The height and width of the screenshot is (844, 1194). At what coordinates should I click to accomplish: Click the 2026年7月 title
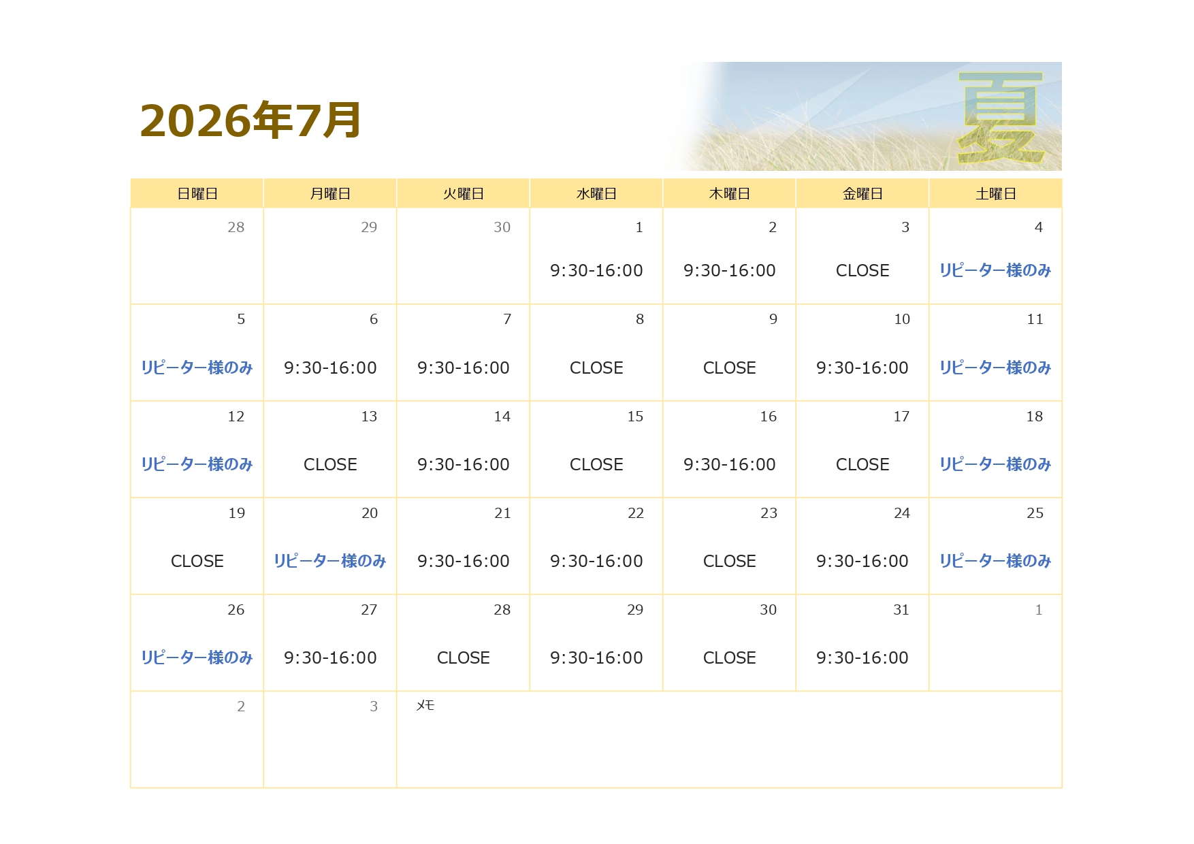click(x=250, y=120)
